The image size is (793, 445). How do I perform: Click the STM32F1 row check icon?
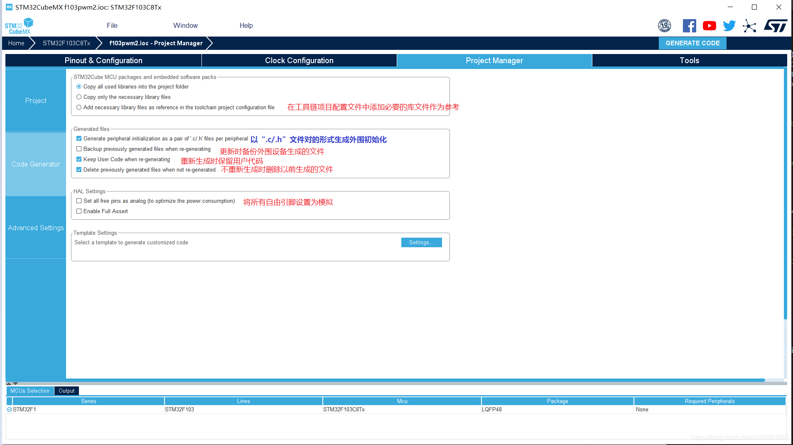tap(9, 409)
